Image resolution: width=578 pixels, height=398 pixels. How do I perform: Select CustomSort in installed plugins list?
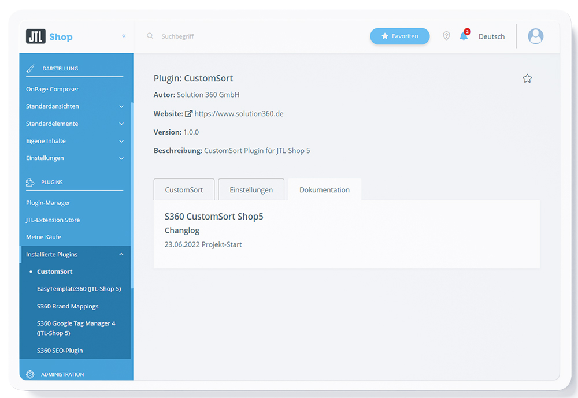pyautogui.click(x=54, y=271)
